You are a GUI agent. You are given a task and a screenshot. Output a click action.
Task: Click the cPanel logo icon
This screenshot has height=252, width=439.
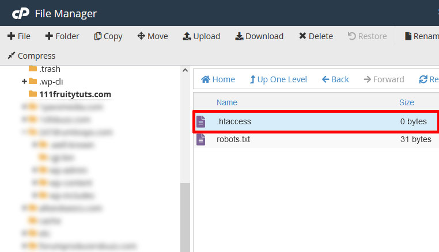coord(20,13)
